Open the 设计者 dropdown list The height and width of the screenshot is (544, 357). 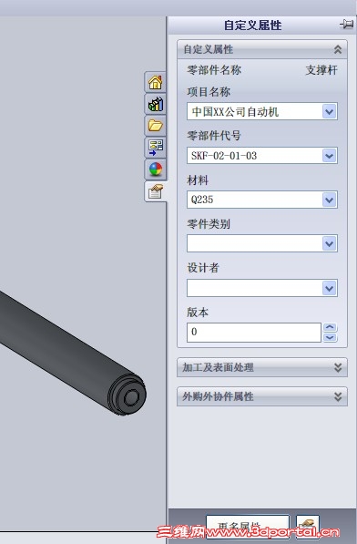coord(330,288)
